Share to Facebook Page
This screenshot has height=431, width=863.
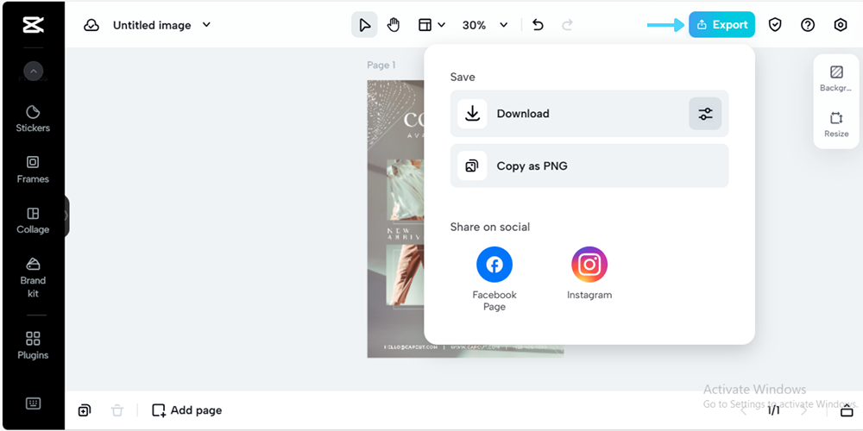494,265
